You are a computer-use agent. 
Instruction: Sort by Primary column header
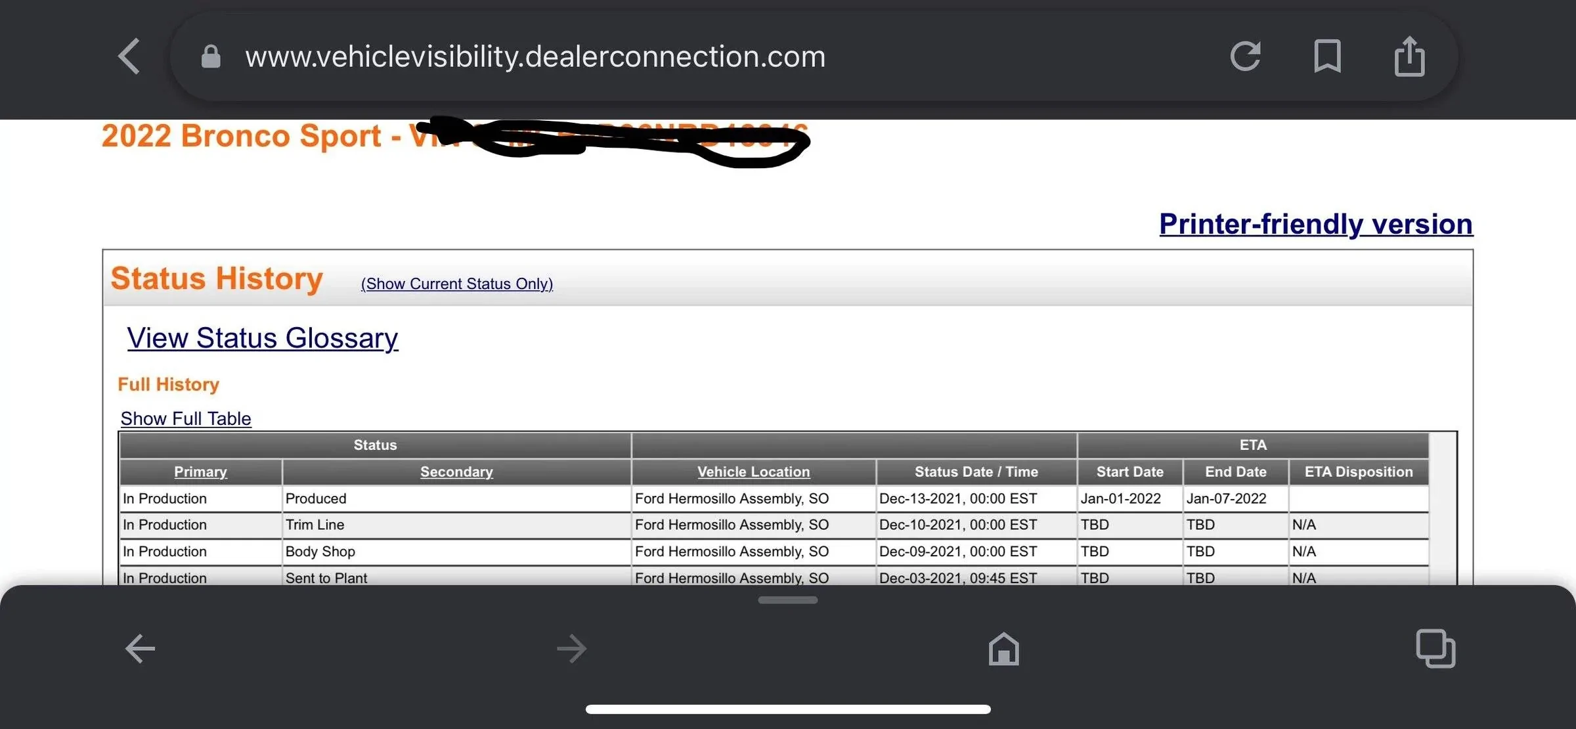point(200,472)
